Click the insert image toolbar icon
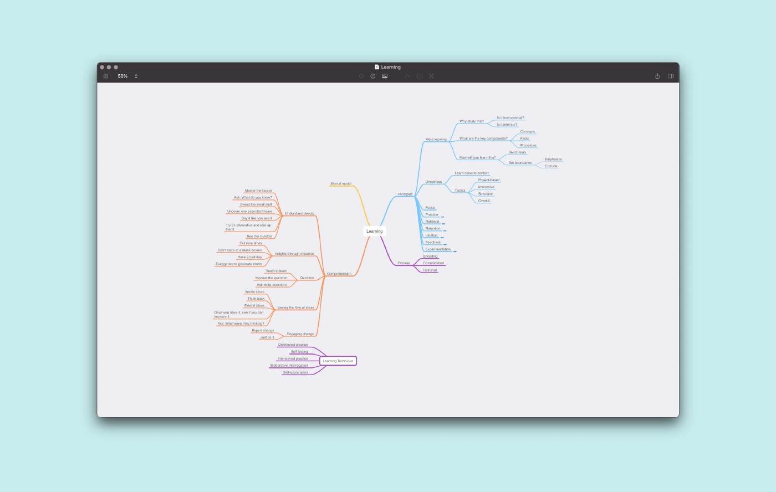The width and height of the screenshot is (776, 492). click(x=385, y=76)
